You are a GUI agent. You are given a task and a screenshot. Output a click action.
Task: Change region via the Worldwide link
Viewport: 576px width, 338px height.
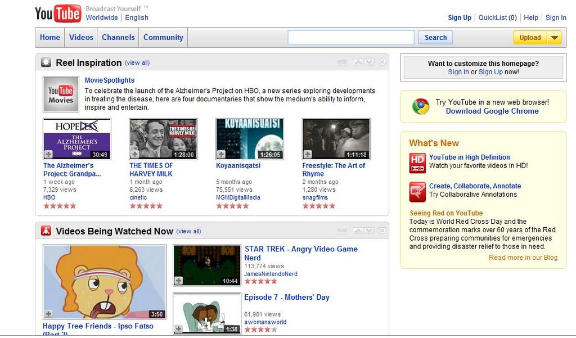pos(102,17)
